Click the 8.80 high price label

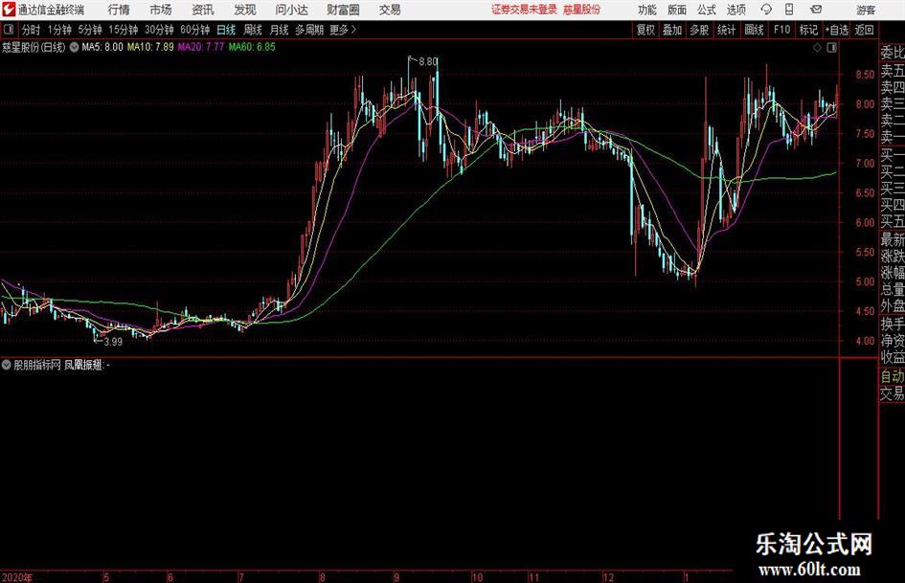428,62
